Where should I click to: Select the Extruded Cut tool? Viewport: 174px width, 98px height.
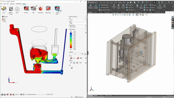(x=114, y=7)
